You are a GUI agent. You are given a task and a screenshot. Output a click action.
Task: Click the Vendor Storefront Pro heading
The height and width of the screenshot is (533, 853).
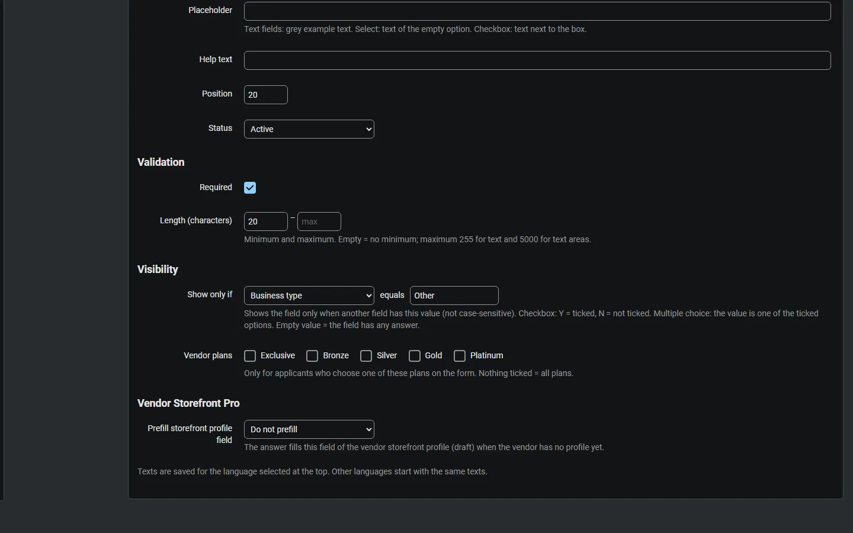point(188,403)
